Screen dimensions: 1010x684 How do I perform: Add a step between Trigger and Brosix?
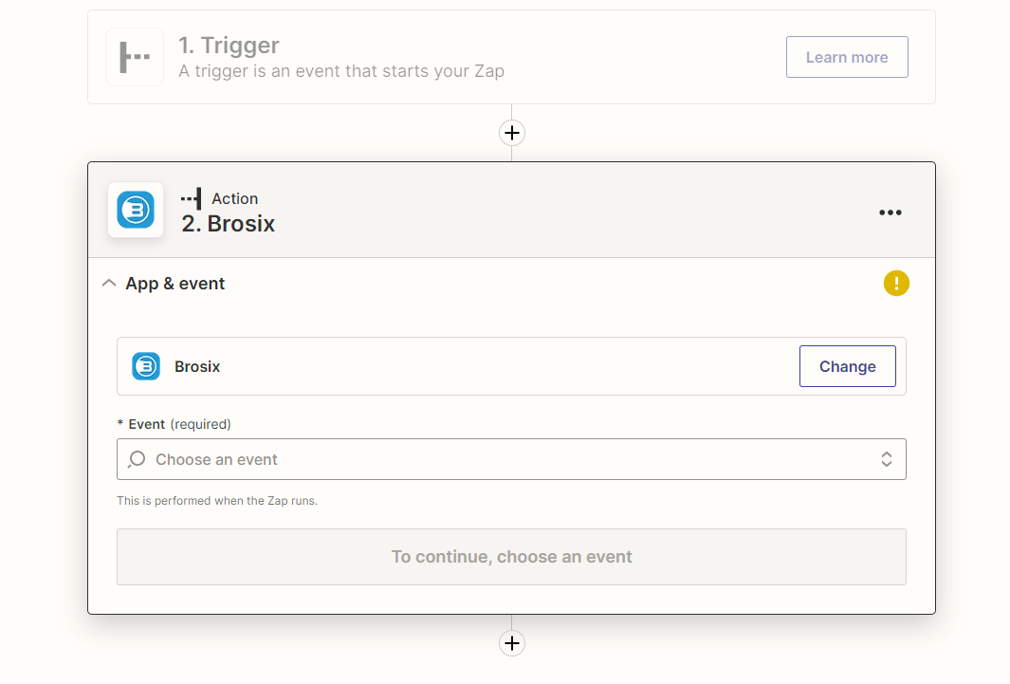512,133
